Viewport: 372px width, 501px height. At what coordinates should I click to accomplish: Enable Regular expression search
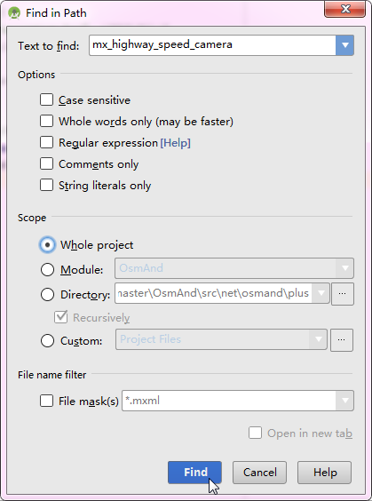(x=47, y=142)
